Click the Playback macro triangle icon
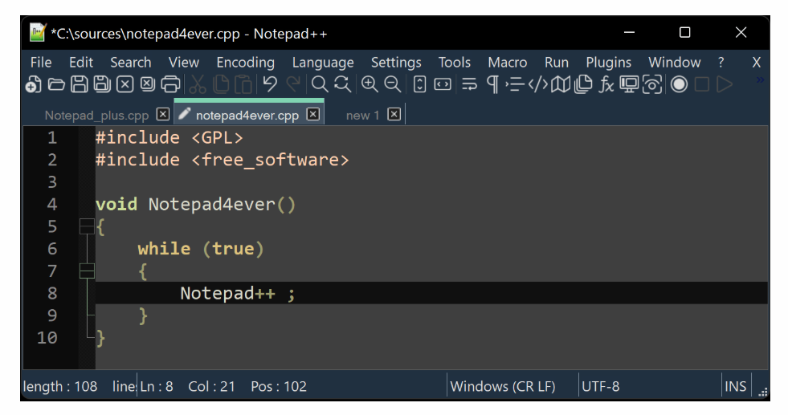The width and height of the screenshot is (788, 415). pyautogui.click(x=725, y=84)
